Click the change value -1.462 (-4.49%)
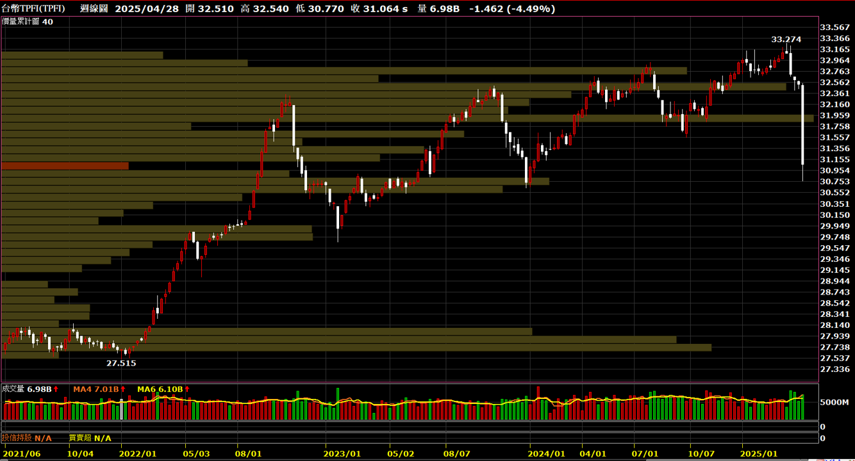This screenshot has height=461, width=855. [512, 8]
